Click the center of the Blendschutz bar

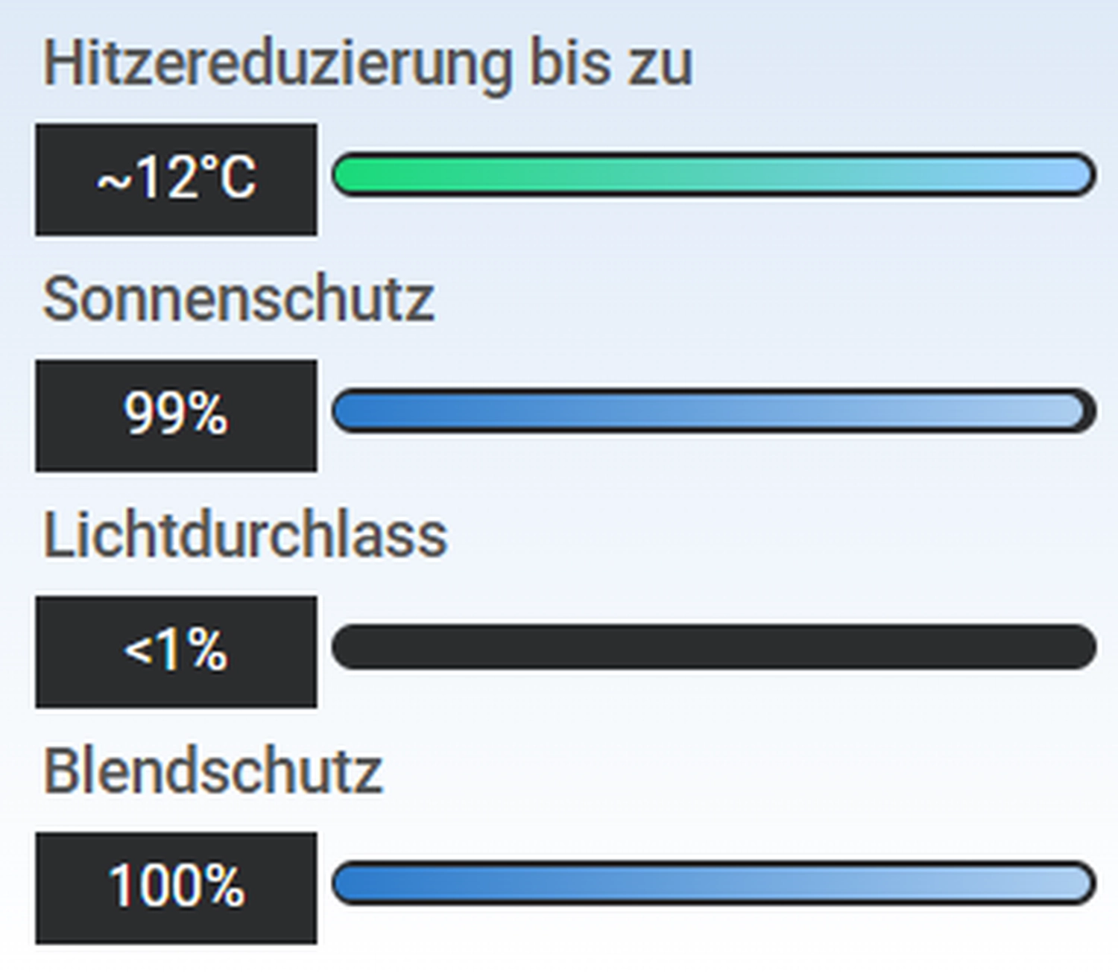click(x=714, y=883)
